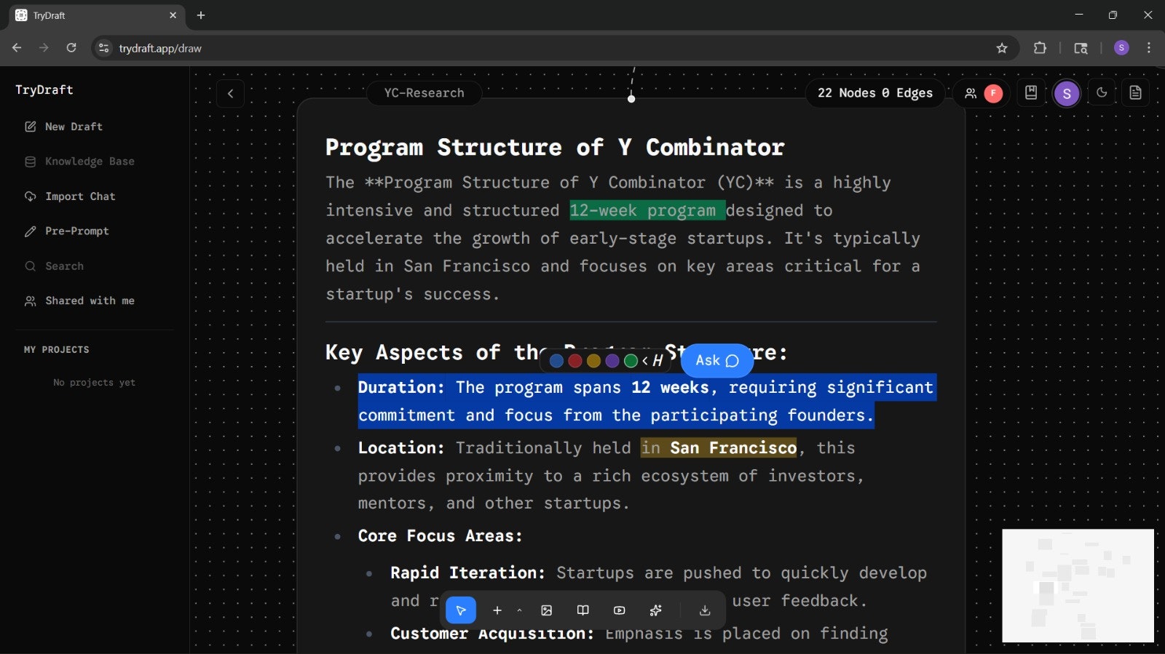Click the 22 Nodes 0 Edges counter
Screen dimensions: 1165x654
874,93
